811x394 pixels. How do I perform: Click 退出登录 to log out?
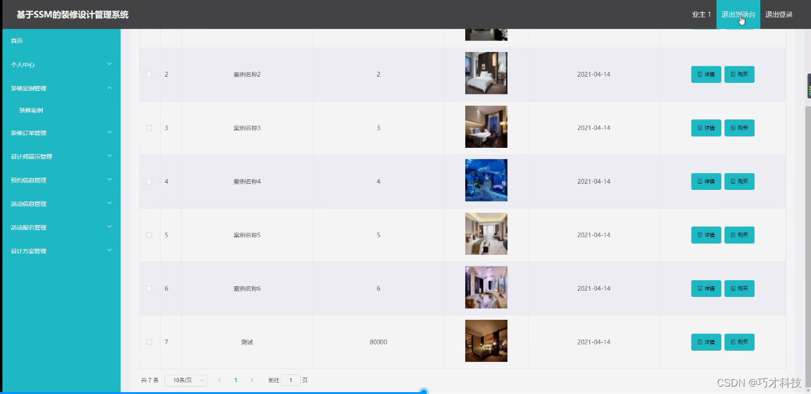pos(778,14)
